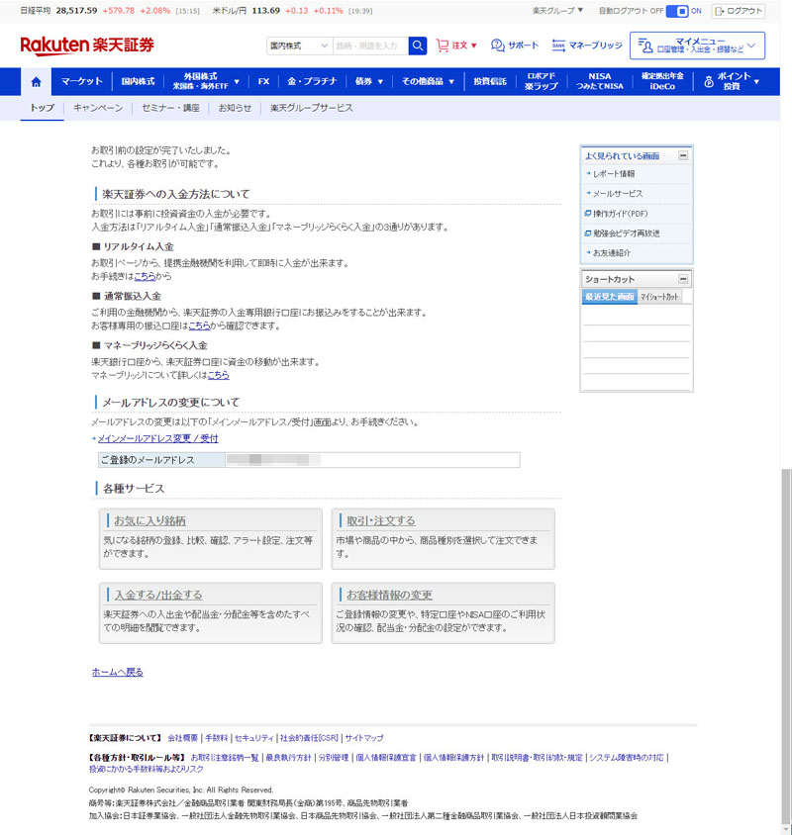This screenshot has width=792, height=835.
Task: Click the 銘柄・用語 search input field
Action: tap(369, 46)
